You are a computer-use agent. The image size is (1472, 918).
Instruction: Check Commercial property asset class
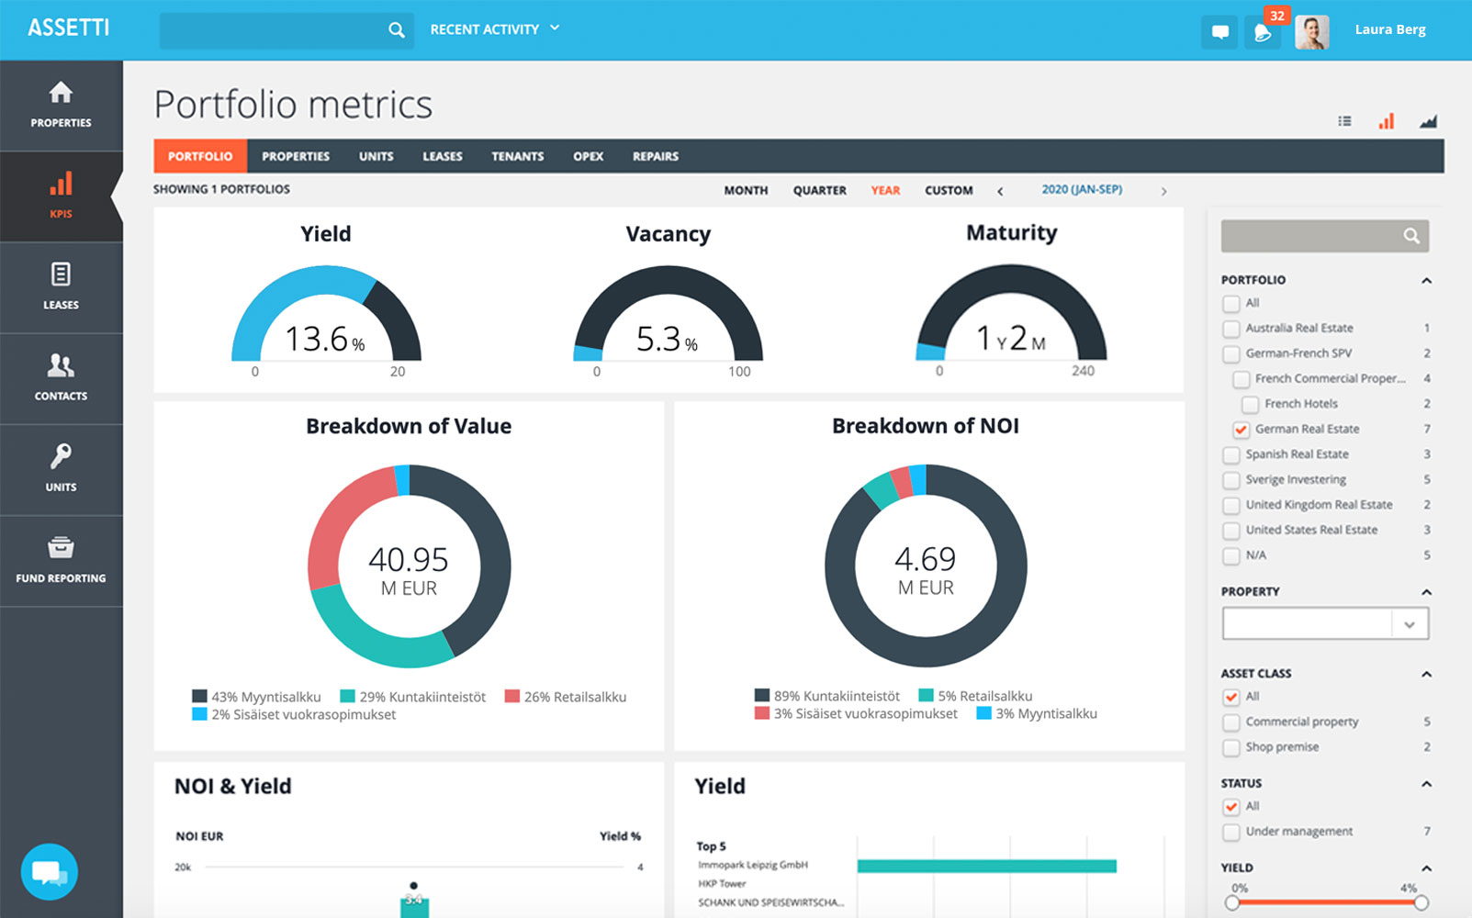(1231, 722)
